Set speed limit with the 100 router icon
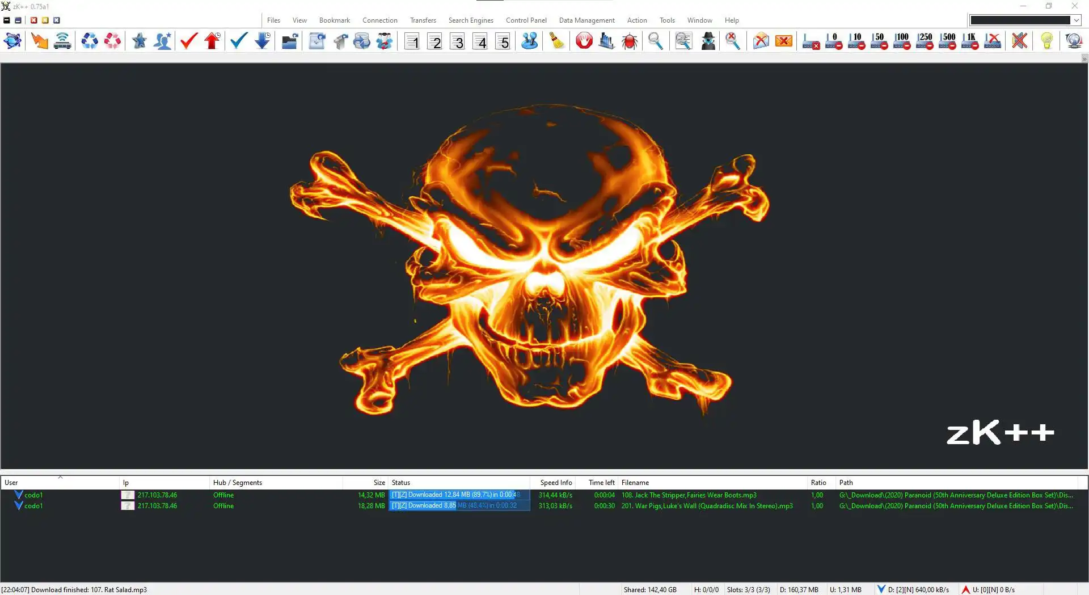 click(902, 41)
